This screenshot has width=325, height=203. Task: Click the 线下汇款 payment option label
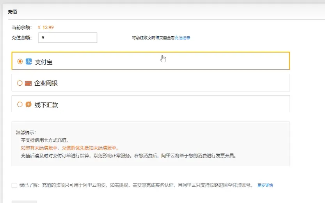(46, 105)
